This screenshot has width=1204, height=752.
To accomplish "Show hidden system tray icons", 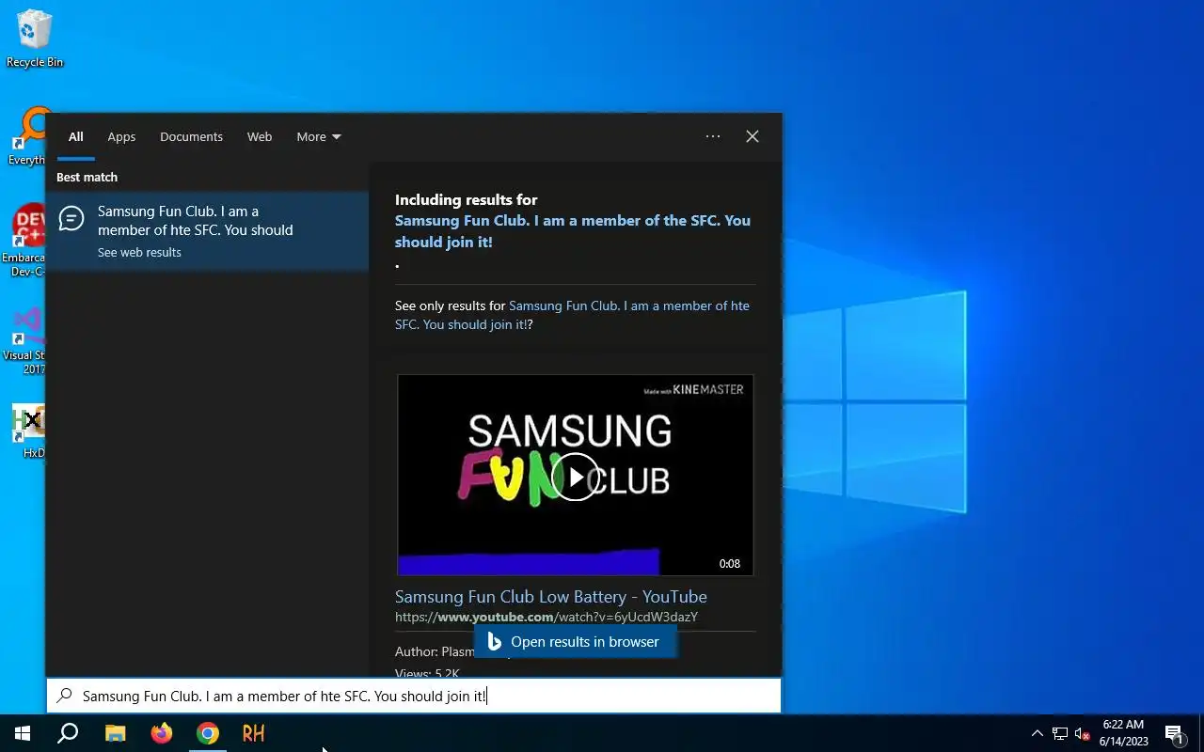I will [x=1038, y=733].
